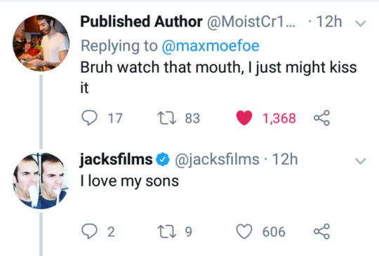Viewport: 379px width, 256px height.
Task: Click the 12h timestamp on Published Author's tweet
Action: click(329, 22)
